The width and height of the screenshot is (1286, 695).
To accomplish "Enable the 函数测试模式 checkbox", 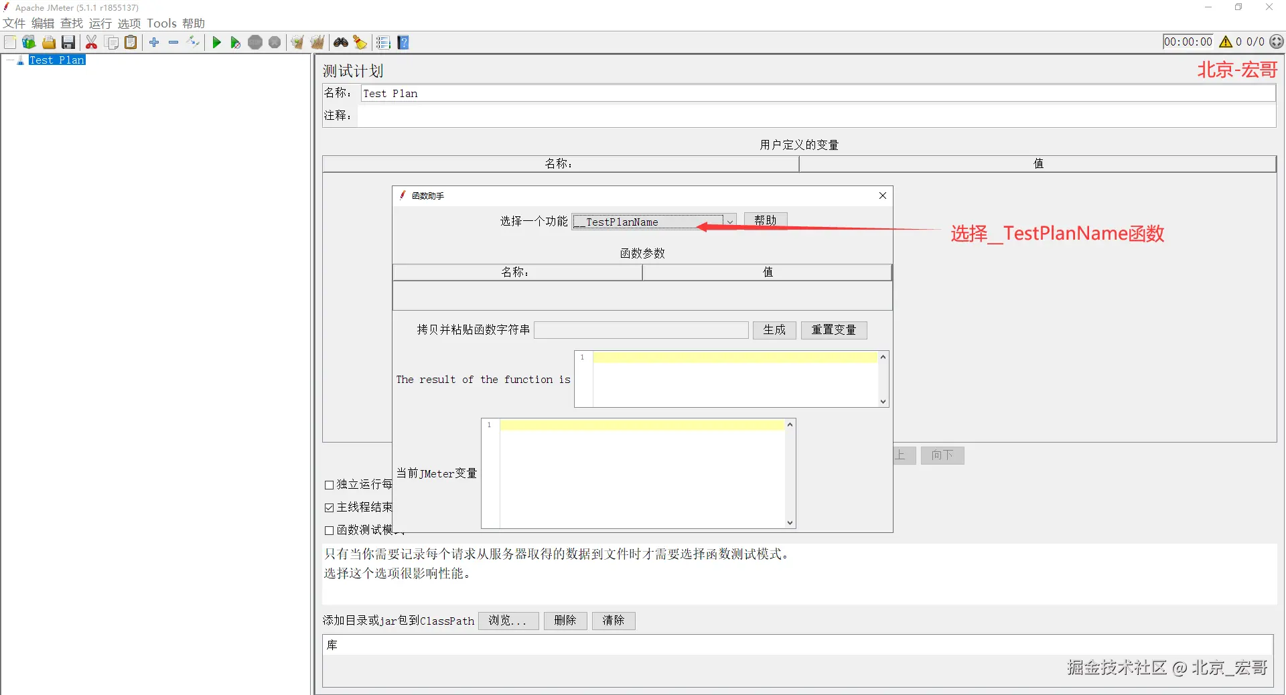I will 329,530.
